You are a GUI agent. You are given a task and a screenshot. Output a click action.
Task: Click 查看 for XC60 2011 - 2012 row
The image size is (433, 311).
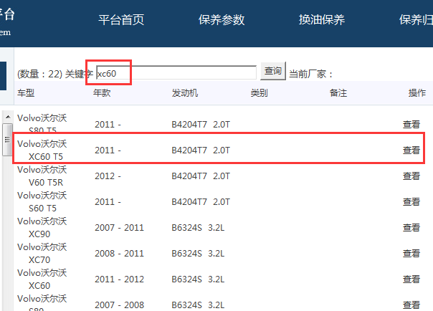[x=411, y=279]
